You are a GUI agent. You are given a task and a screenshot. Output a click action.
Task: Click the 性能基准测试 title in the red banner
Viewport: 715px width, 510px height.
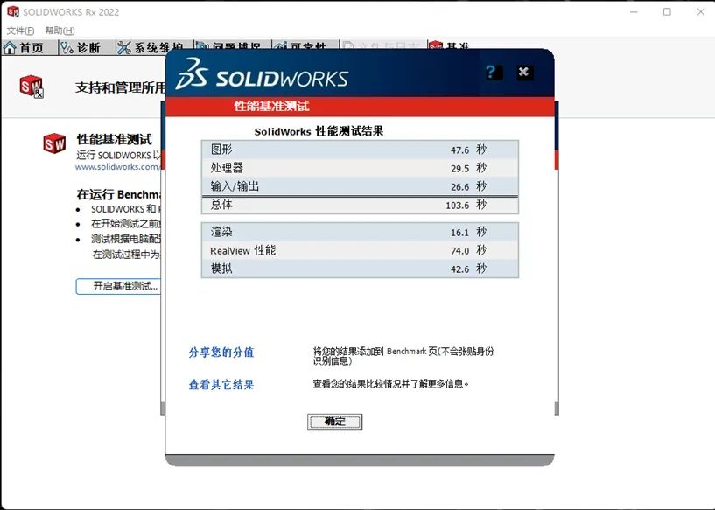(272, 106)
